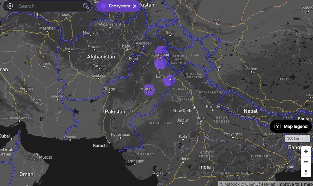
Task: Click the Afghanistan country label
Action: (x=101, y=57)
